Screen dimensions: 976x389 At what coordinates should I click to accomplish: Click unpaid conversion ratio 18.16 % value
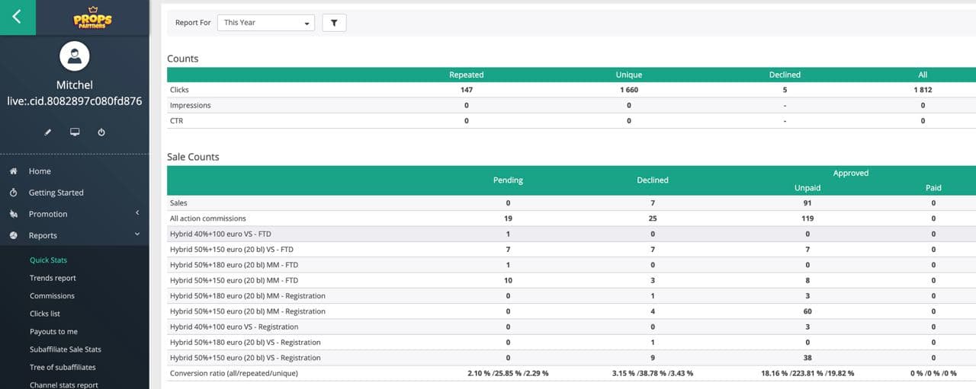(807, 373)
